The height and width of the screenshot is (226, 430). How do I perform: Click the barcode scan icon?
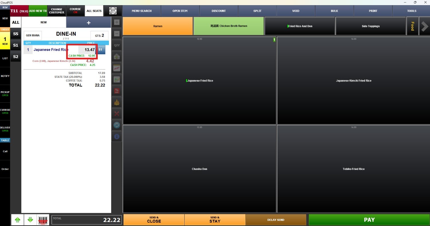tap(43, 220)
